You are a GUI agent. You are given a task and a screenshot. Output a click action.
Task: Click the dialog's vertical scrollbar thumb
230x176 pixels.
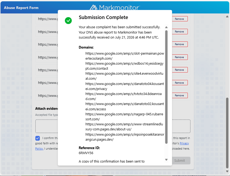(166, 87)
